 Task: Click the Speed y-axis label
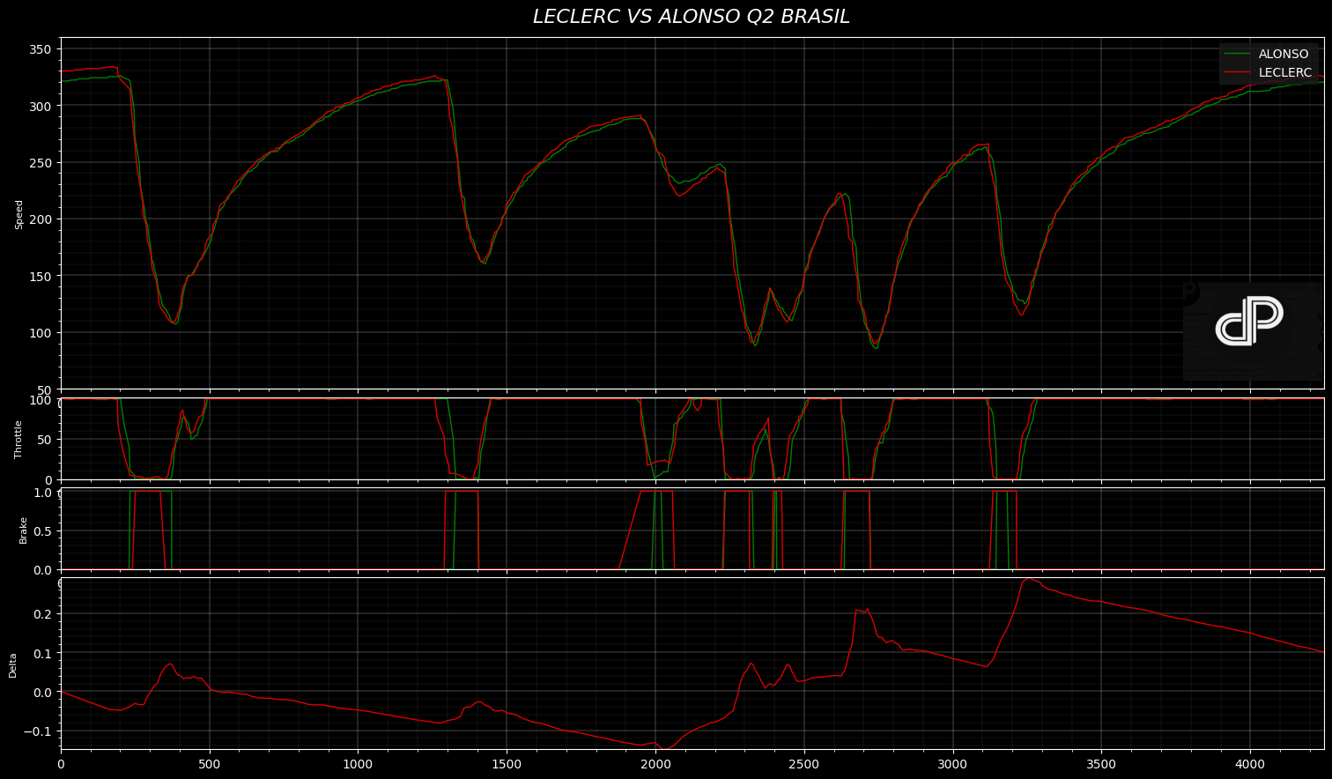pos(19,214)
